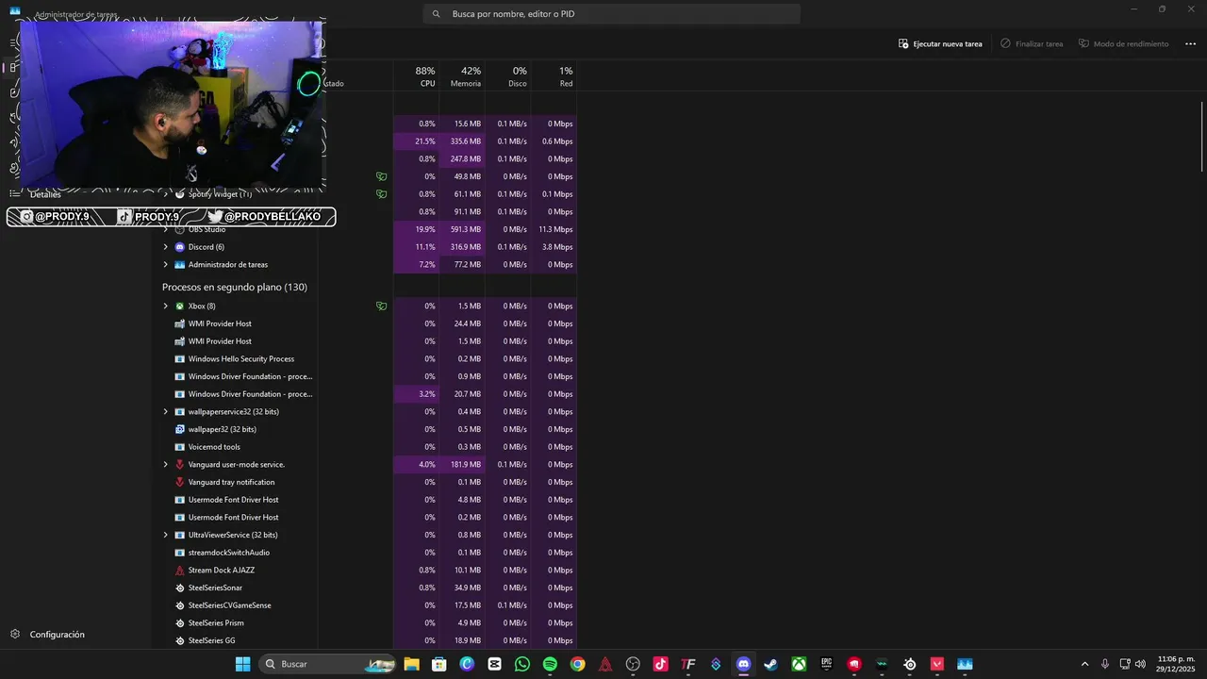
Task: Sort processes by the Red column
Action: (x=554, y=76)
